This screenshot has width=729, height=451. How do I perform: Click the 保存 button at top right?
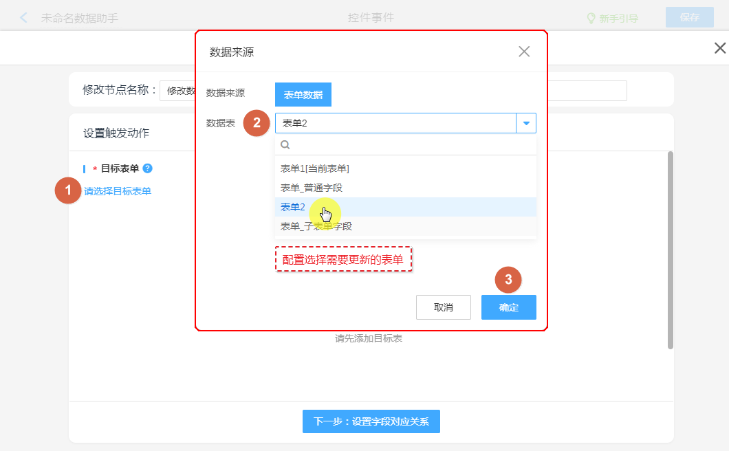(x=689, y=18)
